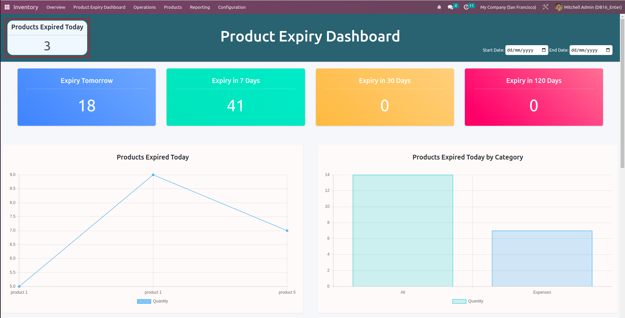Open the Configuration dropdown menu
The image size is (625, 318).
[232, 7]
